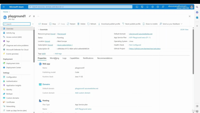Click the Not Configured health check link
The width and height of the screenshot is (200, 113).
tap(135, 45)
